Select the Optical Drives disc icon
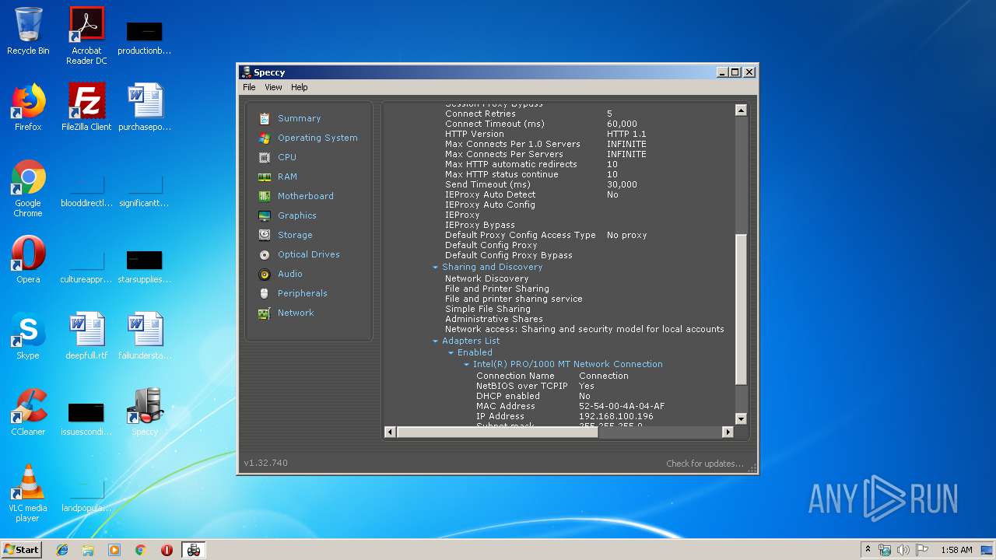The width and height of the screenshot is (996, 560). 265,254
